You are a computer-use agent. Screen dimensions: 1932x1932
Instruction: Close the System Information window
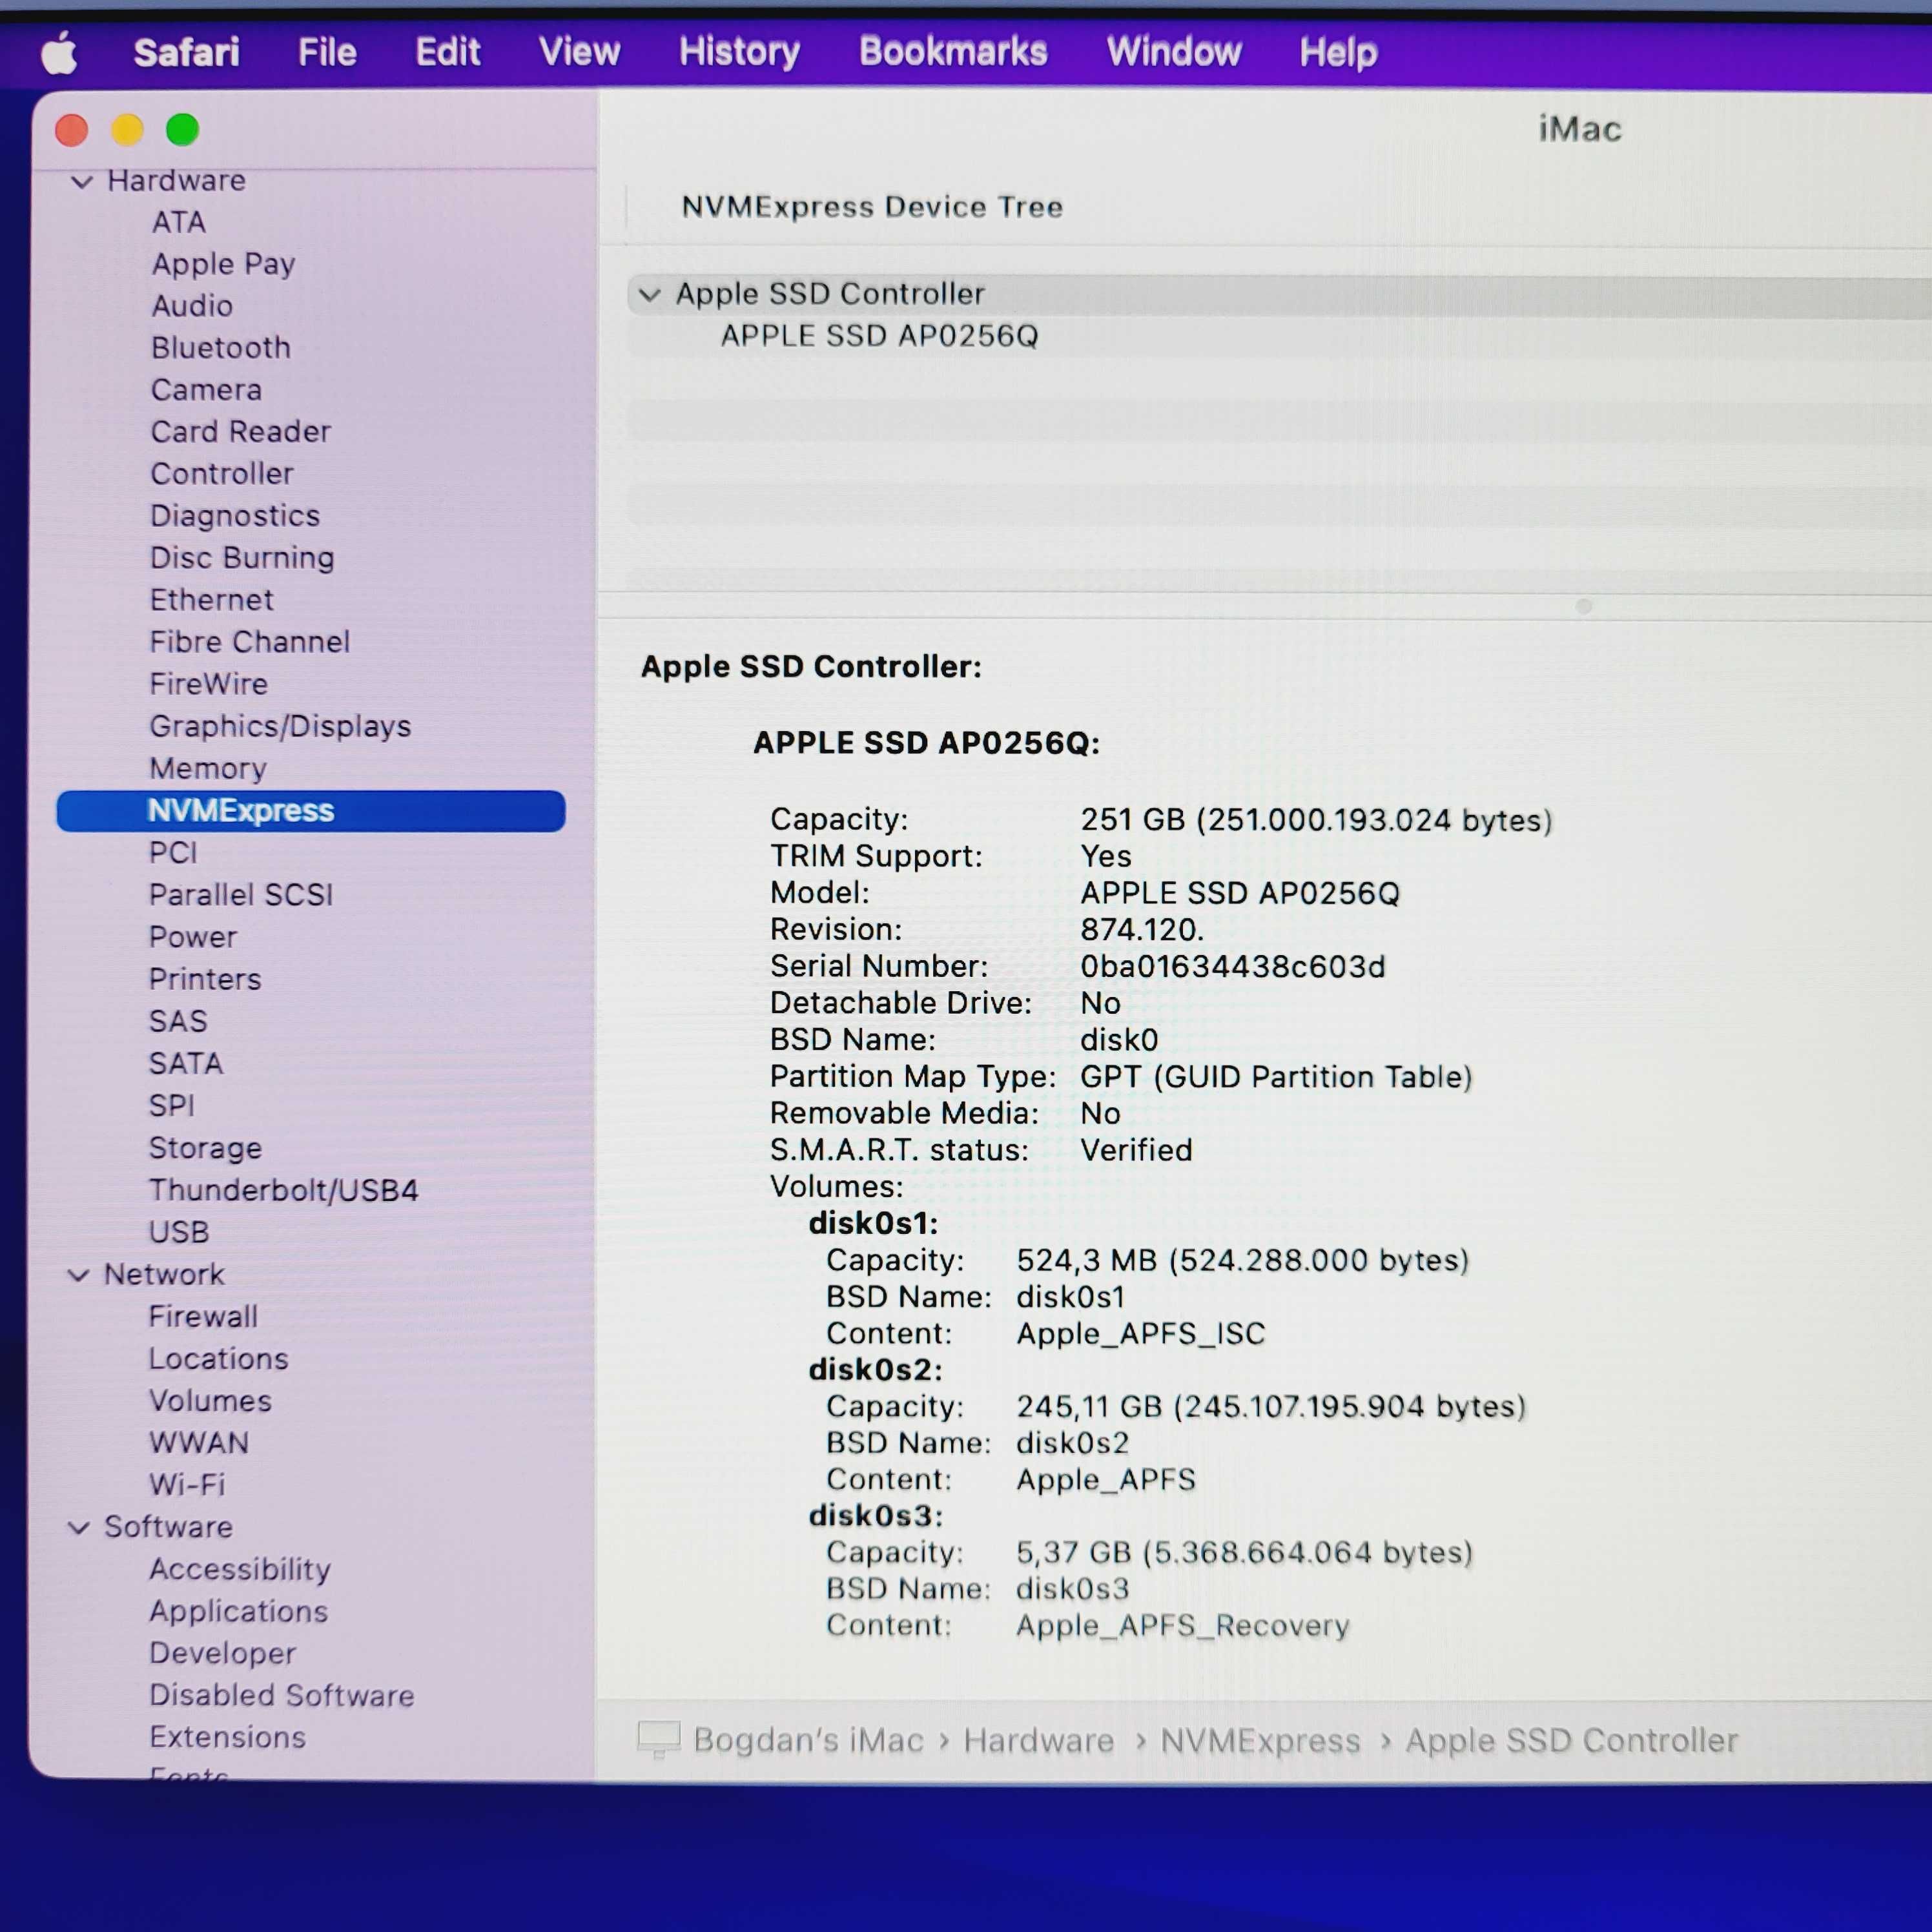[72, 130]
